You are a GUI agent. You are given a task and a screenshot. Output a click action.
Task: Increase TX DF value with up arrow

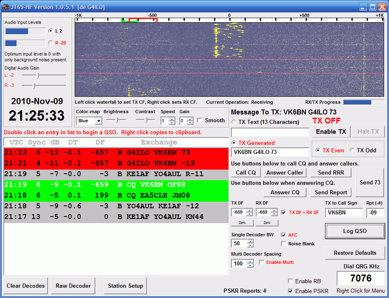tap(249, 211)
